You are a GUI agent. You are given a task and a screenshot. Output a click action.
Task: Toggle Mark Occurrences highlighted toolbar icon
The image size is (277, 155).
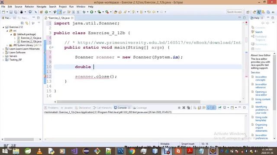coord(60,12)
